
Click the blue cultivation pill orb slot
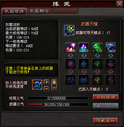(x=37, y=85)
